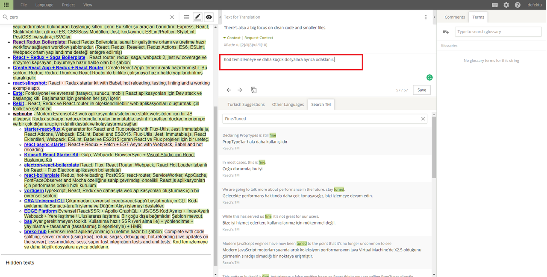Select the Search TM tab
547x277 pixels.
pos(321,104)
